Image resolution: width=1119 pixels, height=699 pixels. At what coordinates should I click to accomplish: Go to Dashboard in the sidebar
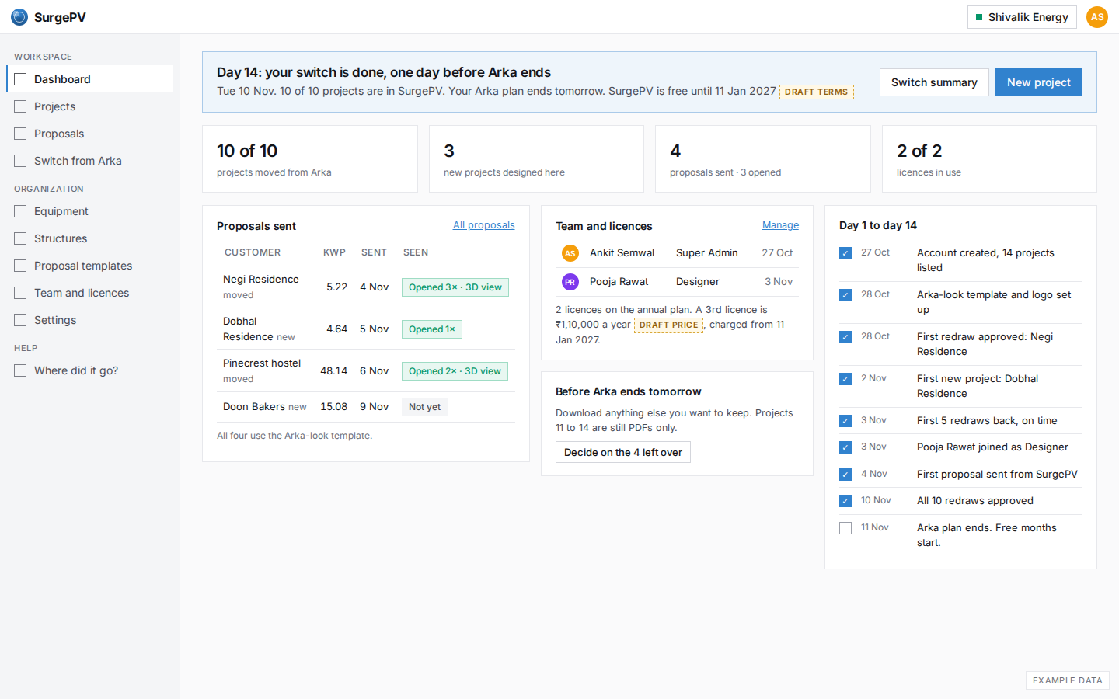[90, 79]
